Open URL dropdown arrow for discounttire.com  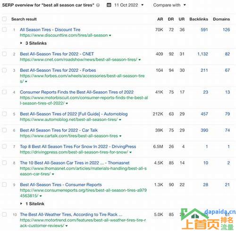click(110, 35)
